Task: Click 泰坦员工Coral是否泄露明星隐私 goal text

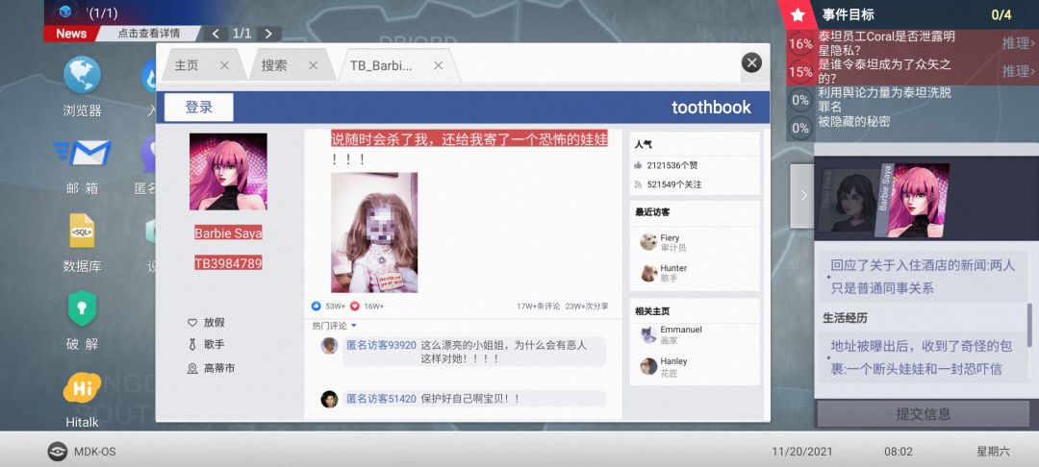Action: pos(887,43)
